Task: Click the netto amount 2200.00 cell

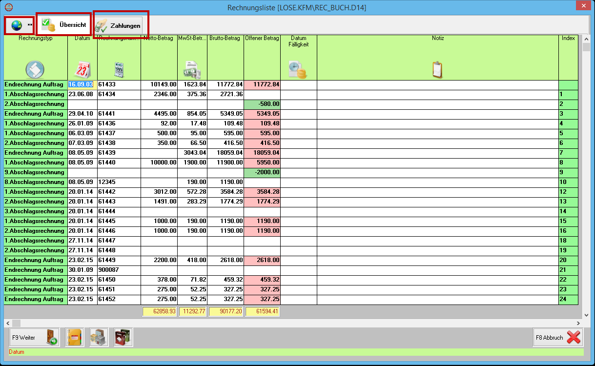Action: (x=159, y=260)
